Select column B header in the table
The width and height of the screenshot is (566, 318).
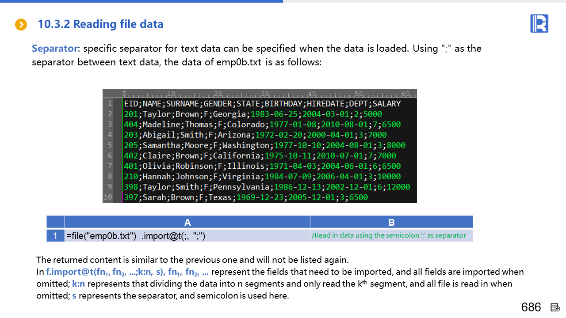pyautogui.click(x=391, y=223)
